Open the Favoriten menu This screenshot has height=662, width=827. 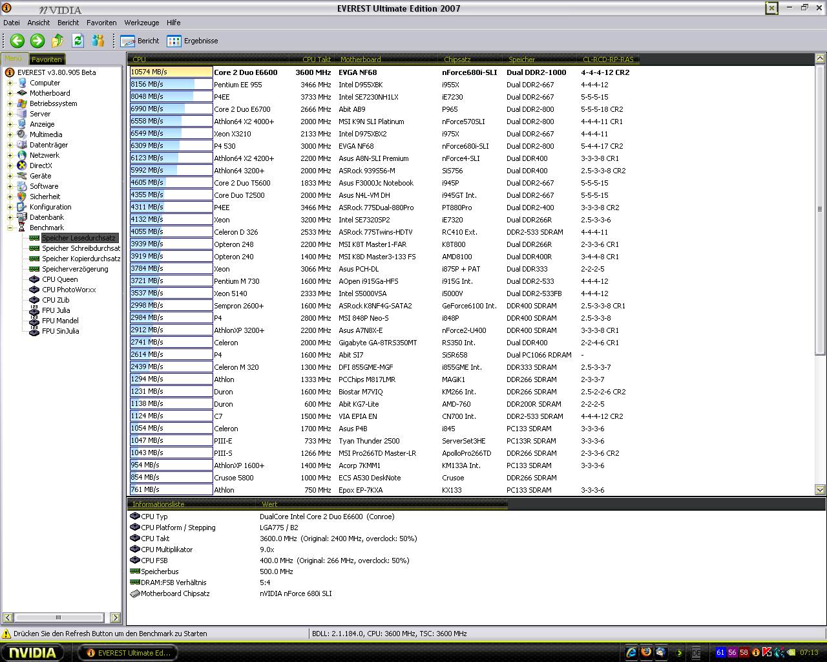(x=101, y=23)
